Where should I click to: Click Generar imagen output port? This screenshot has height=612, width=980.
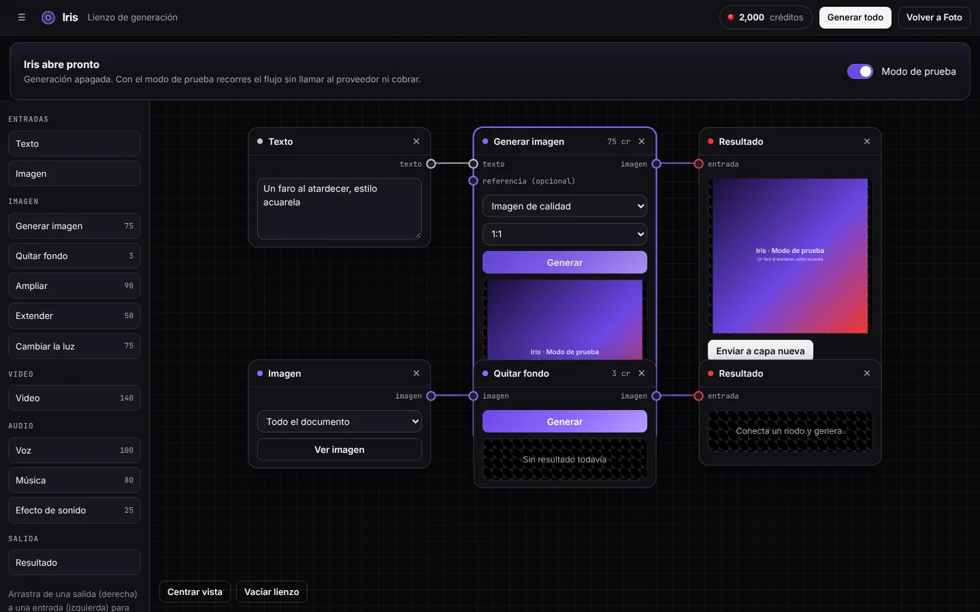click(x=656, y=164)
